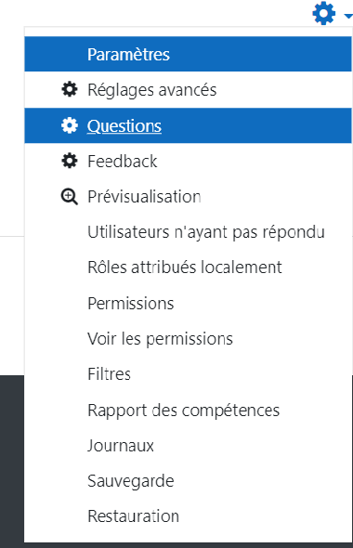This screenshot has height=548, width=353.
Task: Select Restauration at menu bottom
Action: tap(188, 516)
